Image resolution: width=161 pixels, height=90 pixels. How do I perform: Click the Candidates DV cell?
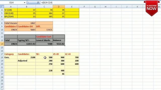tap(27, 26)
